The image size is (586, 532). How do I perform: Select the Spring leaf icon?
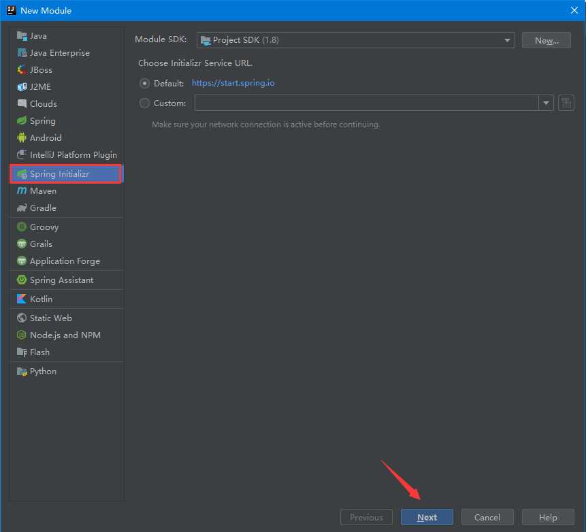click(22, 120)
